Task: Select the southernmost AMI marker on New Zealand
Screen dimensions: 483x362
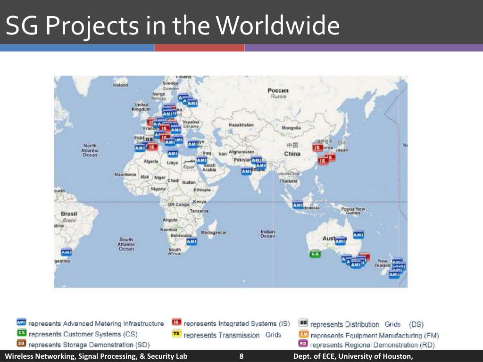Action: (x=394, y=274)
